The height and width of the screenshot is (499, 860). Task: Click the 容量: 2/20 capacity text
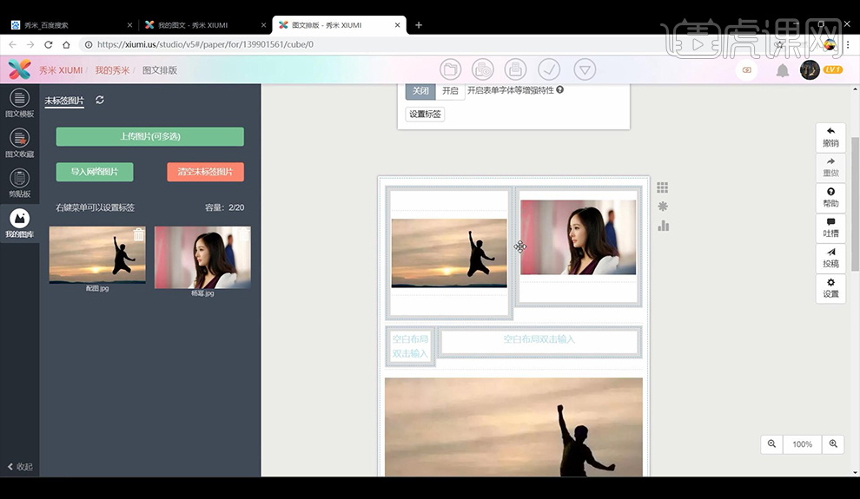coord(224,207)
